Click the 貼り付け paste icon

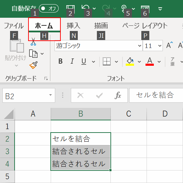click(x=17, y=46)
